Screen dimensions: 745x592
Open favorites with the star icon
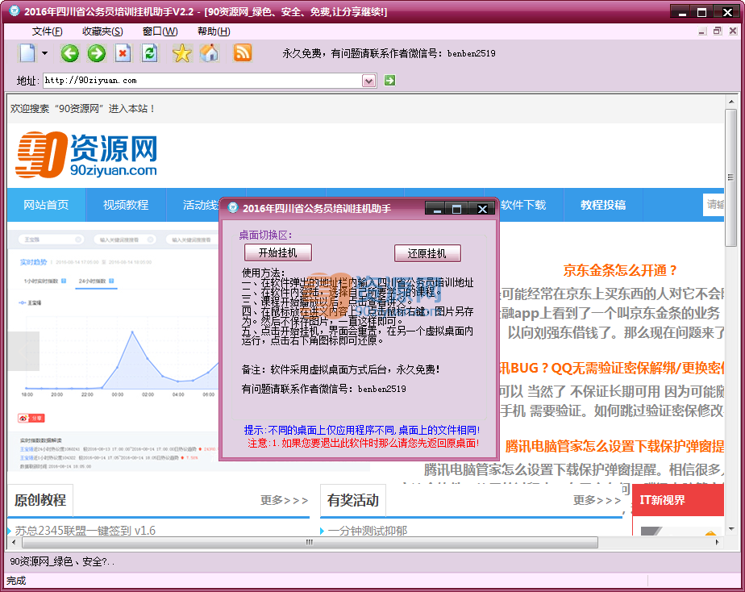point(182,53)
